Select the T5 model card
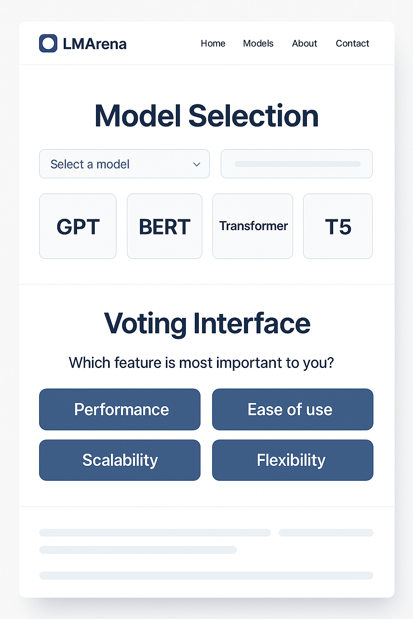The image size is (413, 619). (x=338, y=226)
